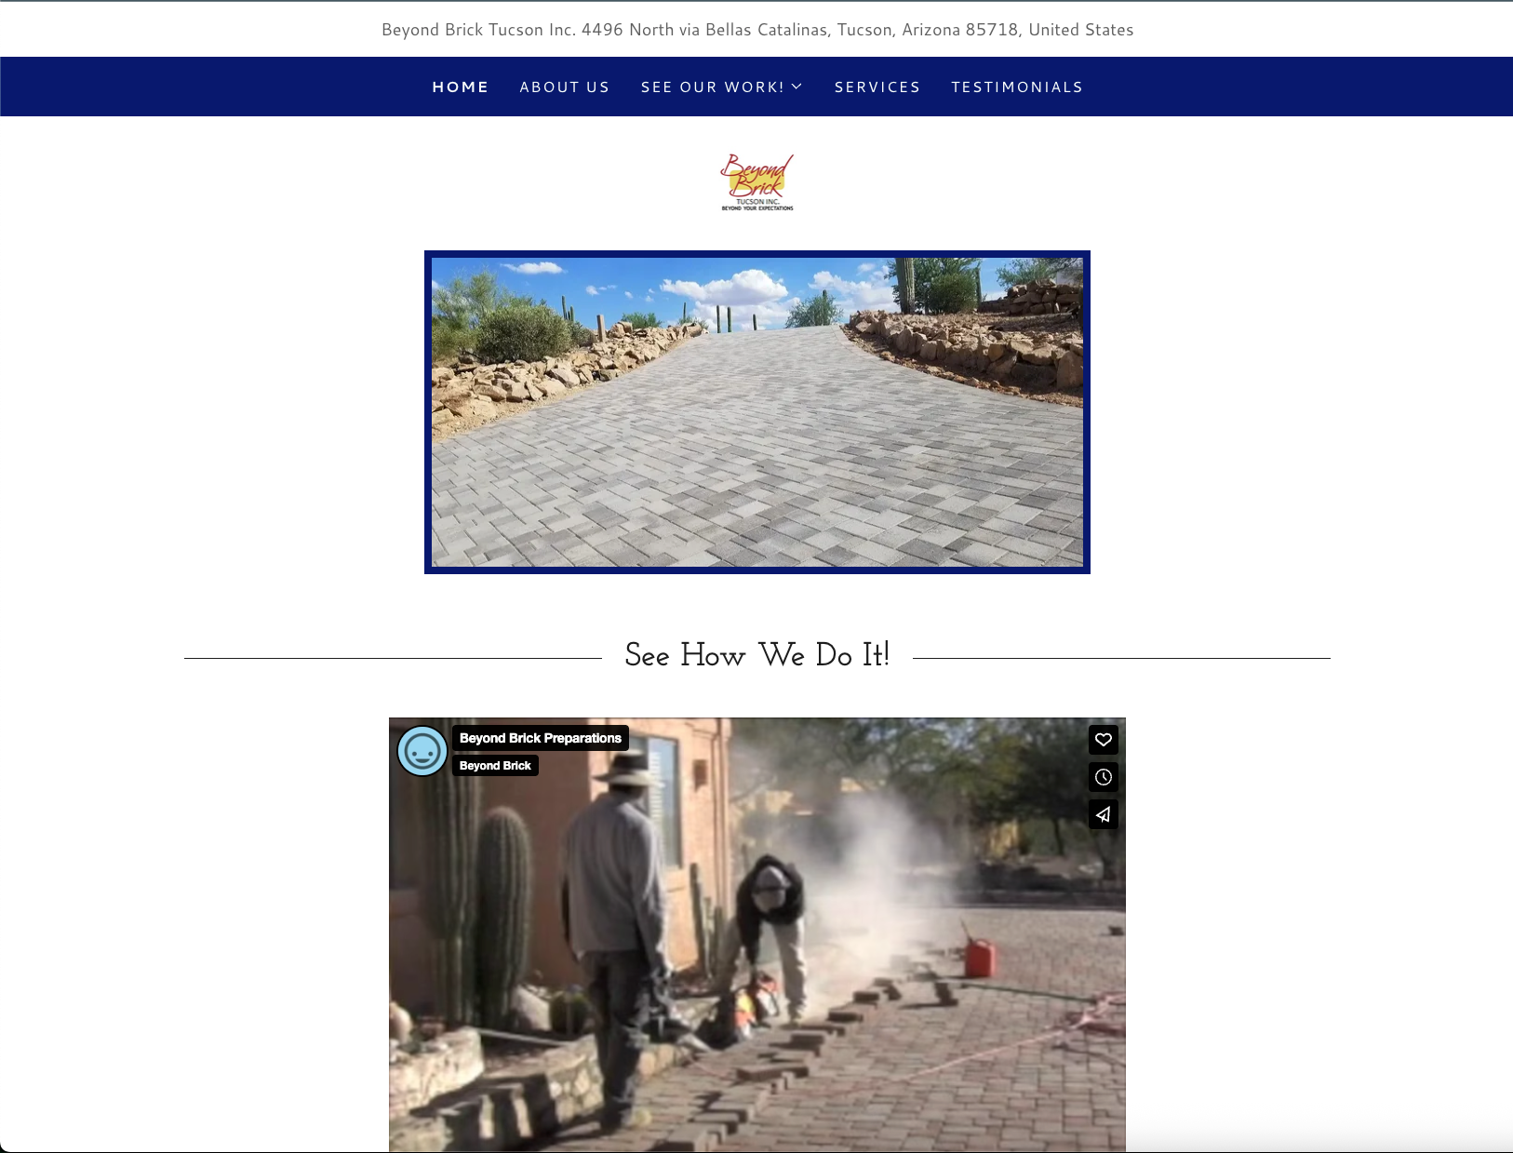Click the paver driveway hero image
Viewport: 1513px width, 1153px height.
[756, 412]
